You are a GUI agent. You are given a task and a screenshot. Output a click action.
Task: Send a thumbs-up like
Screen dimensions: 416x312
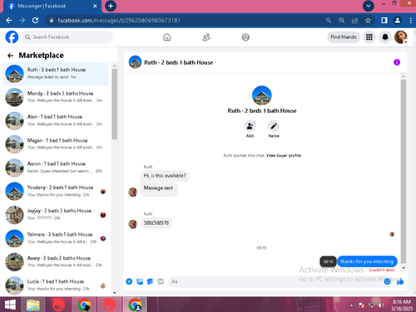click(400, 281)
